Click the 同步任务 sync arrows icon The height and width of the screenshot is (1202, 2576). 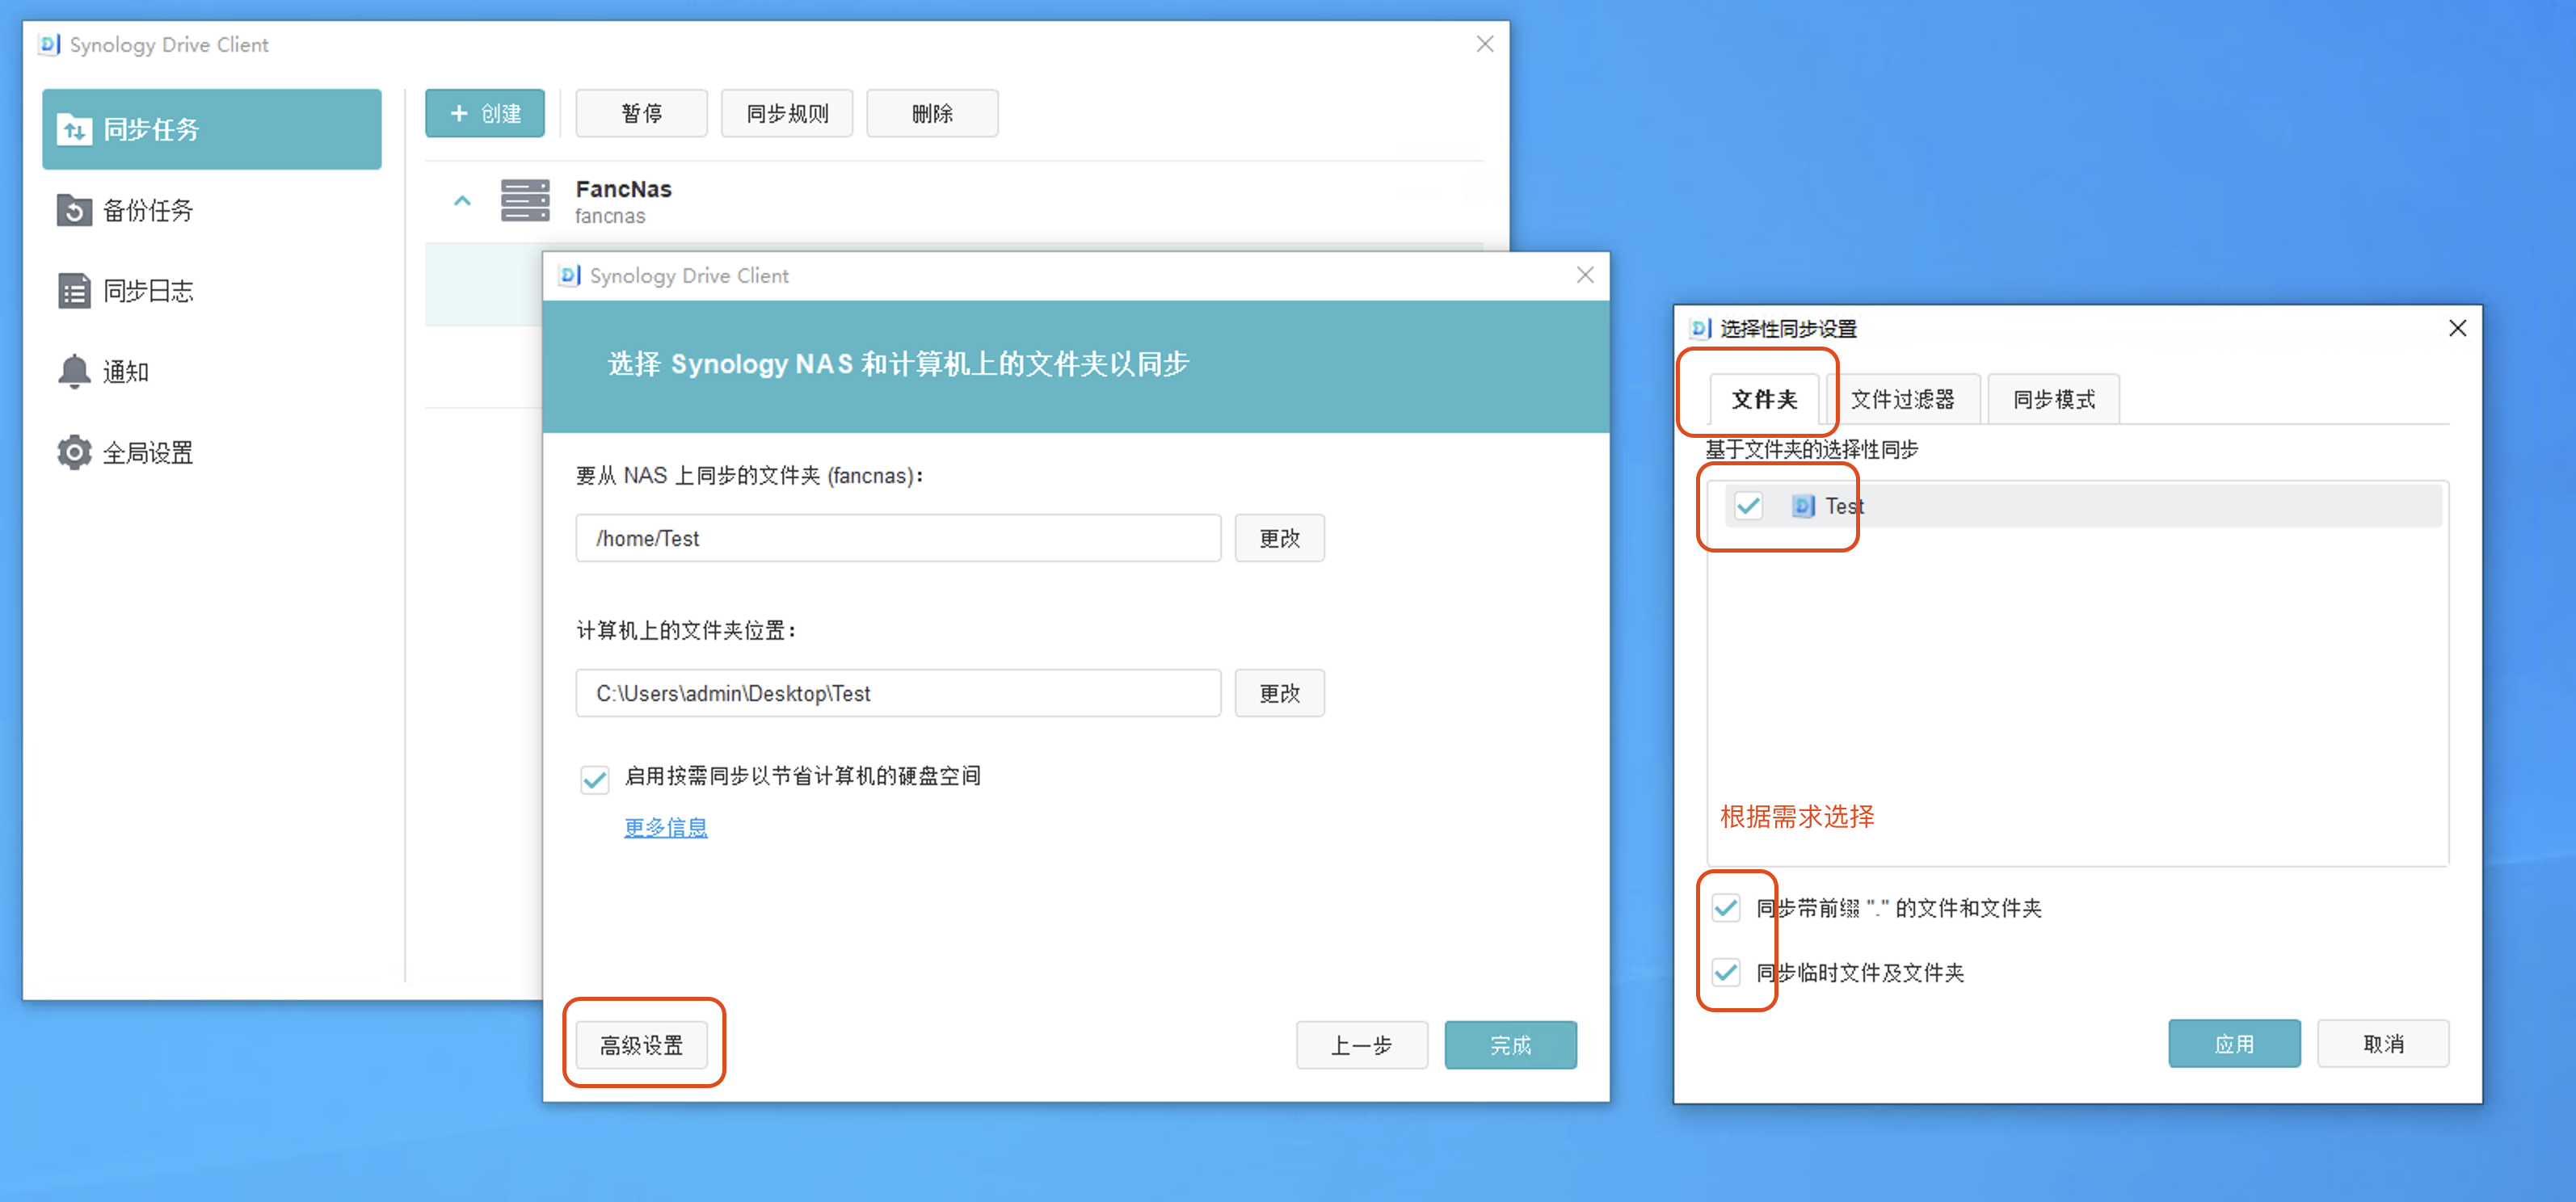[74, 129]
